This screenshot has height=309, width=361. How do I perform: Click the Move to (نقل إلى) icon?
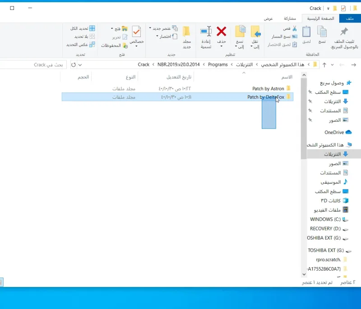[255, 32]
